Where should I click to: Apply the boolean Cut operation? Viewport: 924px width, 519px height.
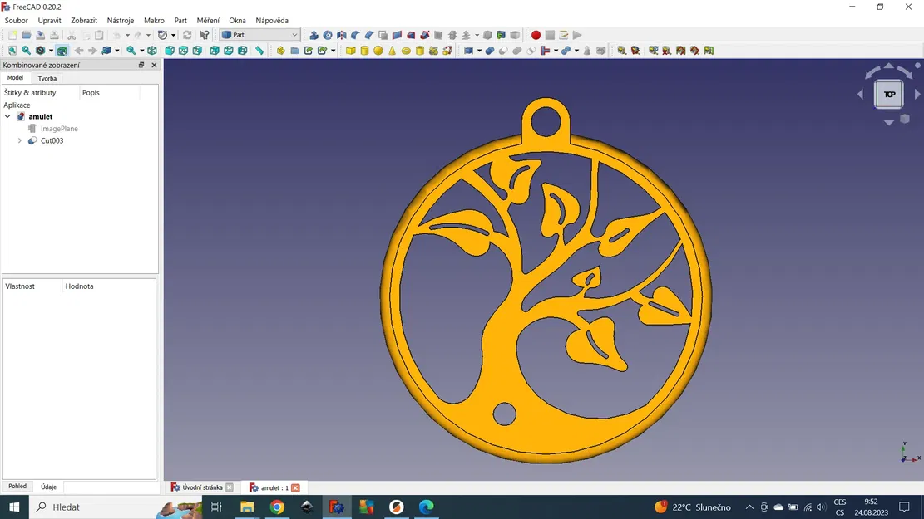point(503,51)
